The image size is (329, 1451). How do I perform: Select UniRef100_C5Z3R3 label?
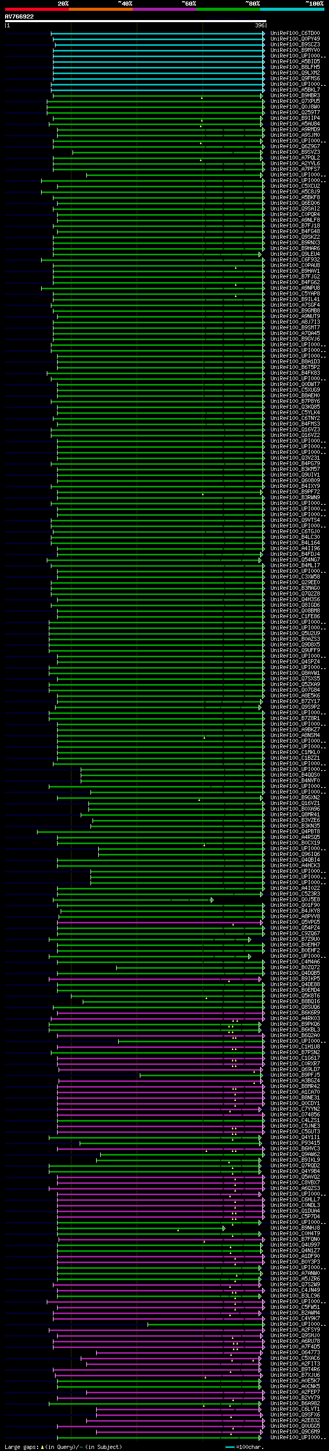[x=295, y=894]
